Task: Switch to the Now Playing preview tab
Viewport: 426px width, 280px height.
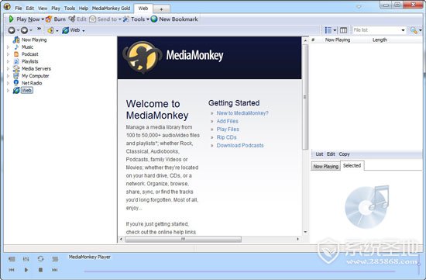Action: [325, 166]
